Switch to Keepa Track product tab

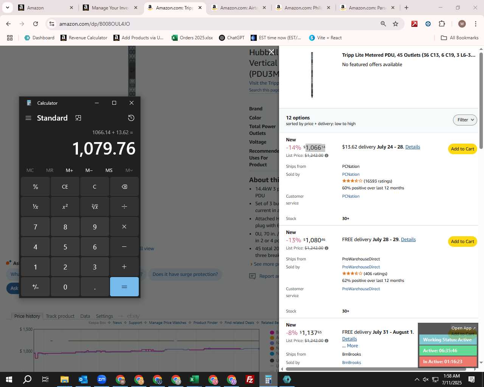click(x=60, y=316)
